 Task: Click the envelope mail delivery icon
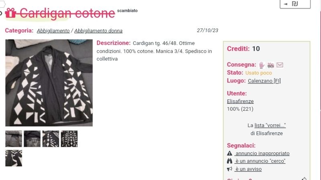[280, 65]
